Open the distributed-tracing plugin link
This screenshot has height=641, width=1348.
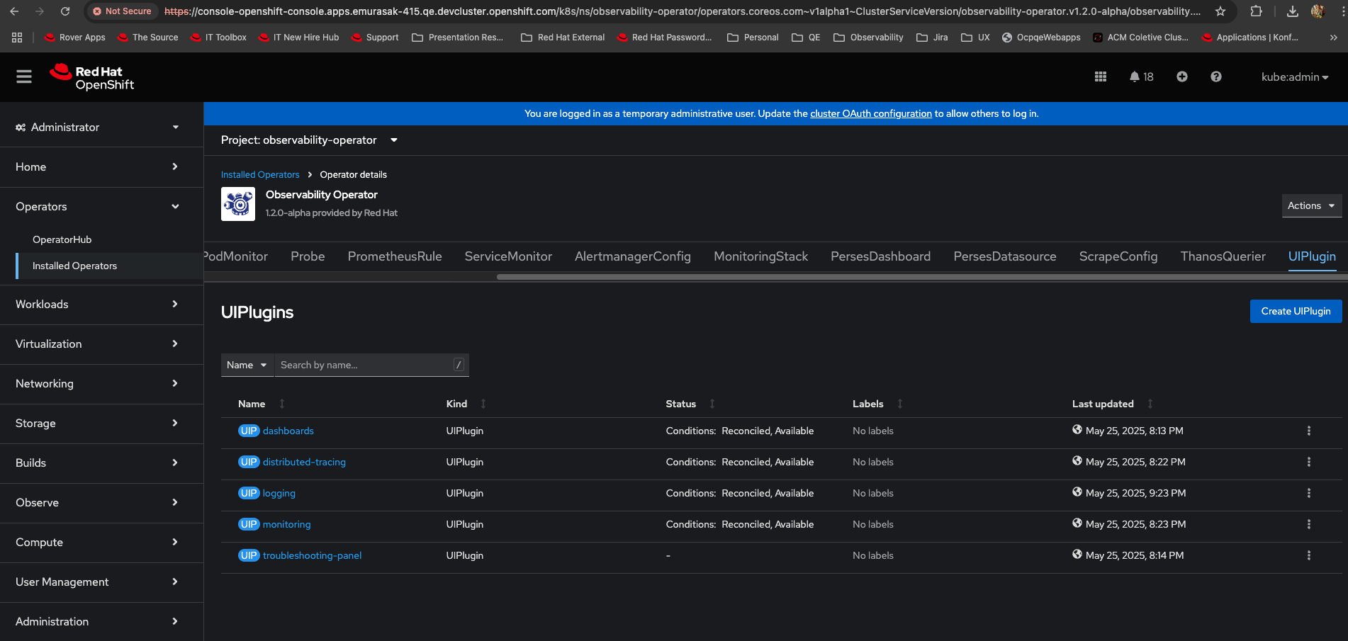tap(304, 462)
